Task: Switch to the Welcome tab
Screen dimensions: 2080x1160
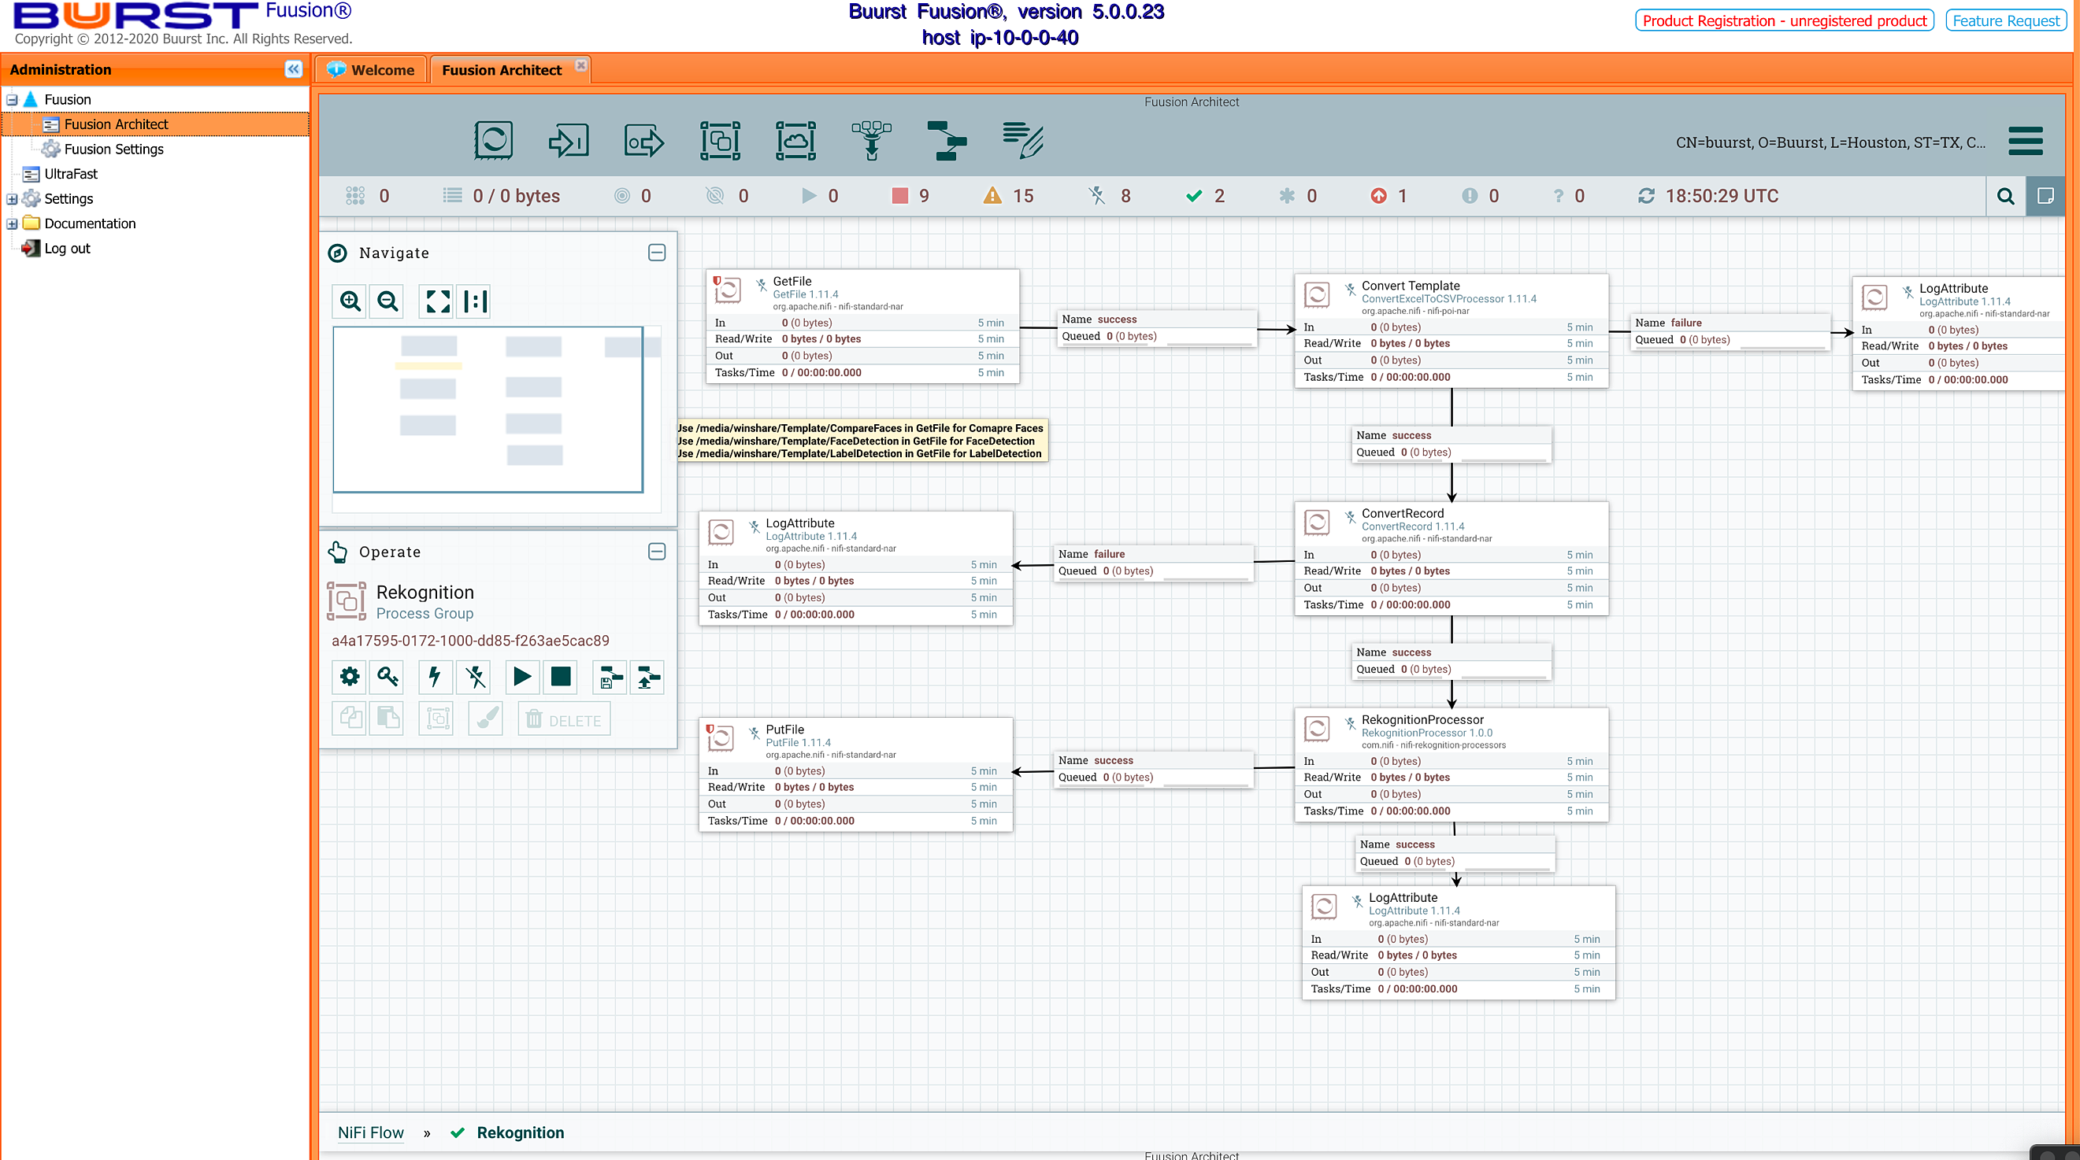Action: coord(372,70)
